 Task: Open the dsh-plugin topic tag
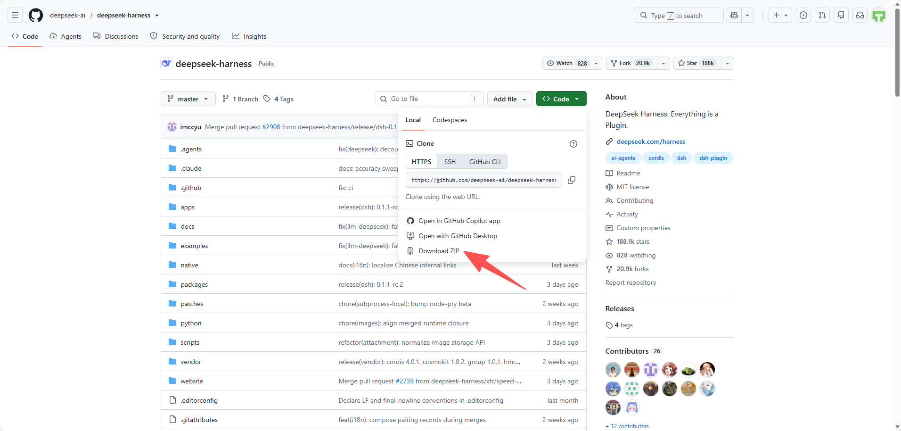[713, 158]
